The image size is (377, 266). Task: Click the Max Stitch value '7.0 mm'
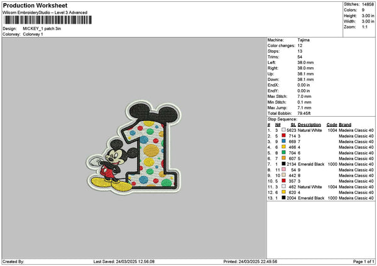304,97
